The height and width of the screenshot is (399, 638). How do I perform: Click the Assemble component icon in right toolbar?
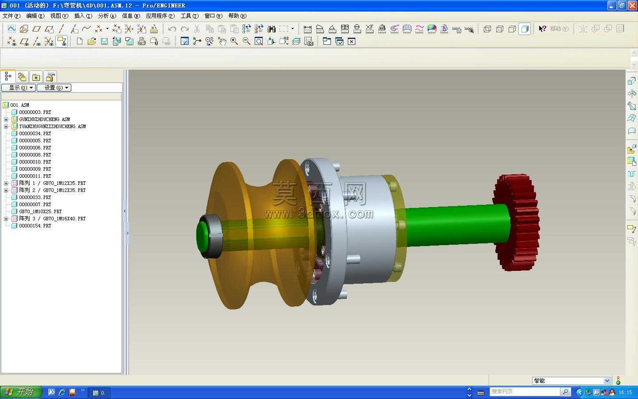(632, 149)
